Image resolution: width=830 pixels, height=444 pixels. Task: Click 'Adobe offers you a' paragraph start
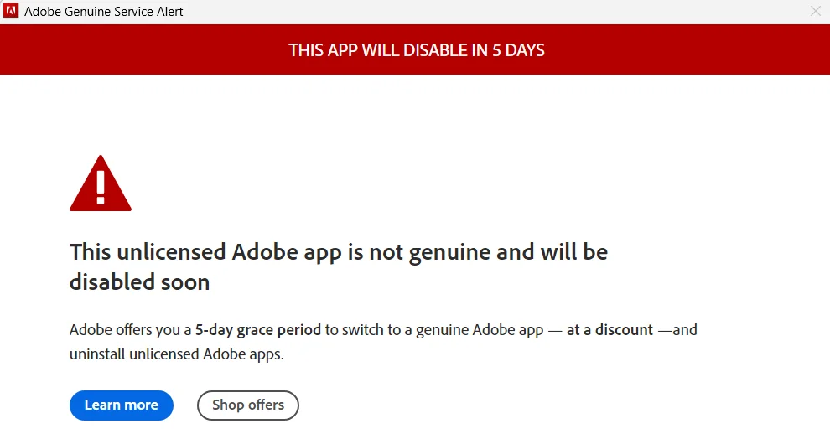point(130,330)
